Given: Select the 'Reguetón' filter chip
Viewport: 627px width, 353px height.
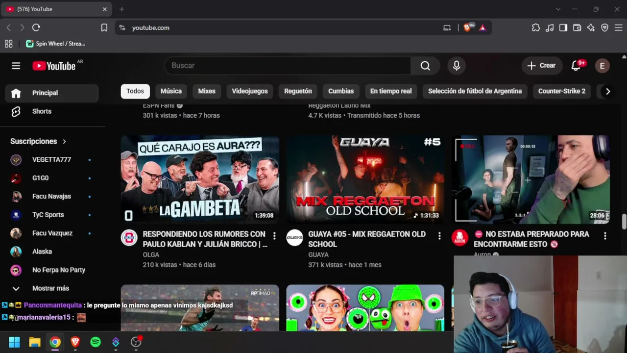Looking at the screenshot, I should click(x=298, y=91).
